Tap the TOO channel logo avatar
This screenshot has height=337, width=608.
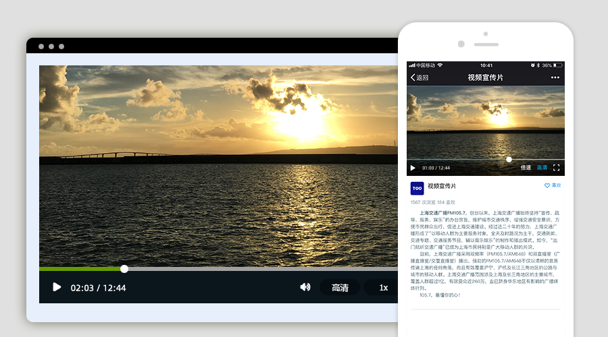pos(417,188)
